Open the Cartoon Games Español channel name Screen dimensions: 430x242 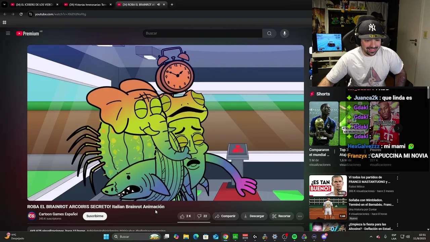pos(58,214)
